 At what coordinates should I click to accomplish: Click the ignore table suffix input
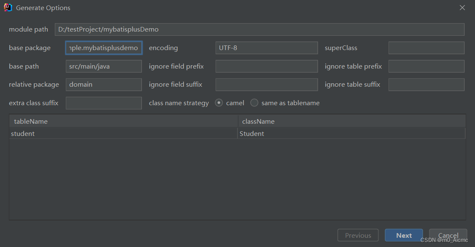click(x=426, y=84)
